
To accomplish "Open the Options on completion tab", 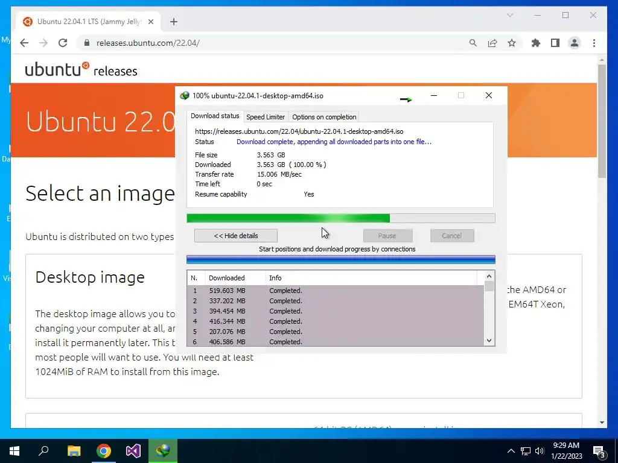I will [324, 117].
